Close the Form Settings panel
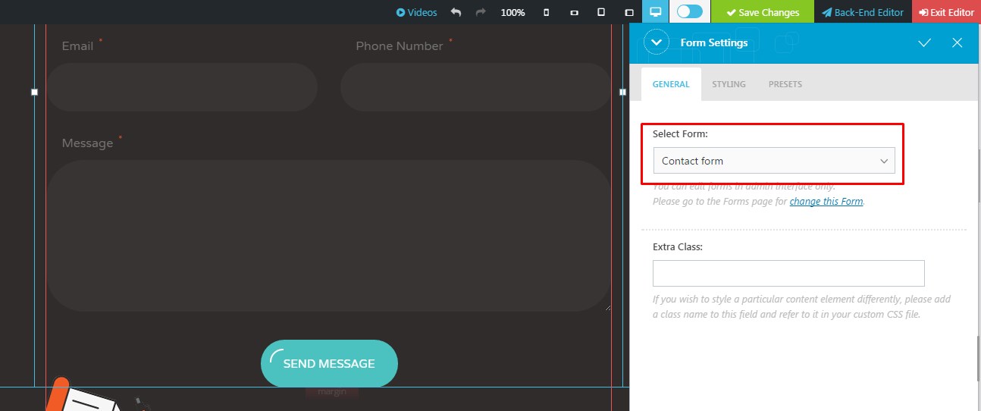This screenshot has height=411, width=981. [x=957, y=42]
